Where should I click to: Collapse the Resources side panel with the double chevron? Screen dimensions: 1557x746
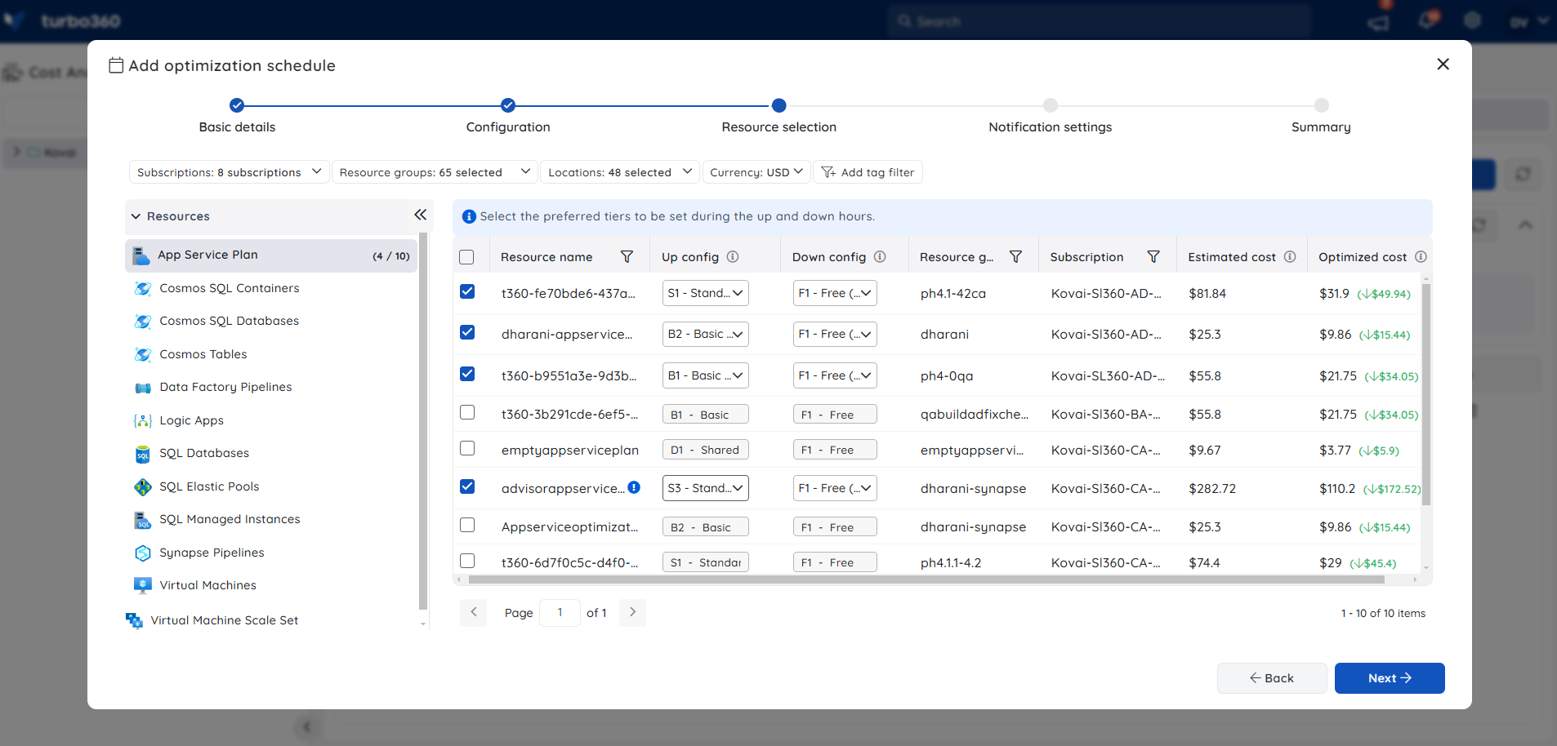[420, 215]
